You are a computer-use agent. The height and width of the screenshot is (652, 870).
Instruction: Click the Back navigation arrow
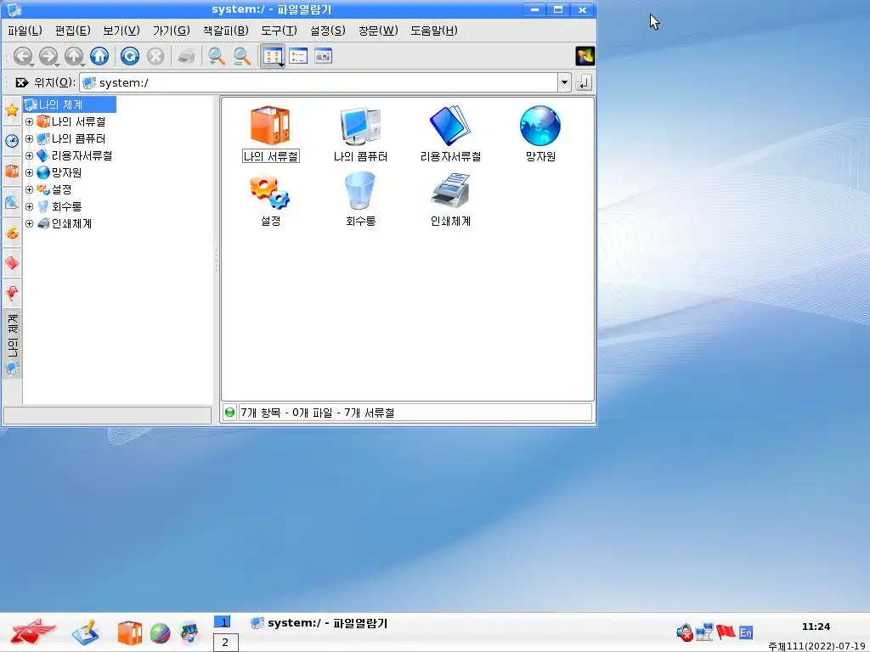(x=23, y=56)
